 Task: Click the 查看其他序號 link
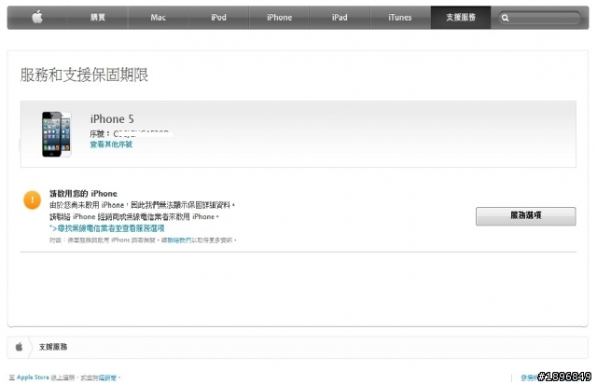[x=111, y=144]
